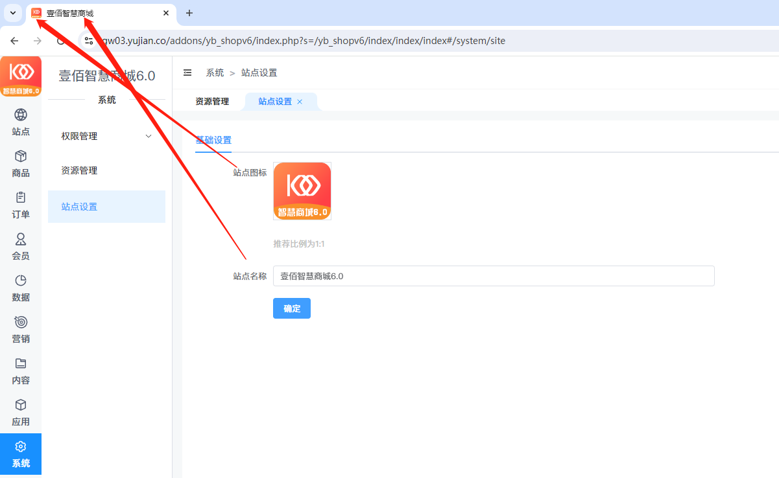
Task: Close the 站点设置 page tab
Action: 300,102
